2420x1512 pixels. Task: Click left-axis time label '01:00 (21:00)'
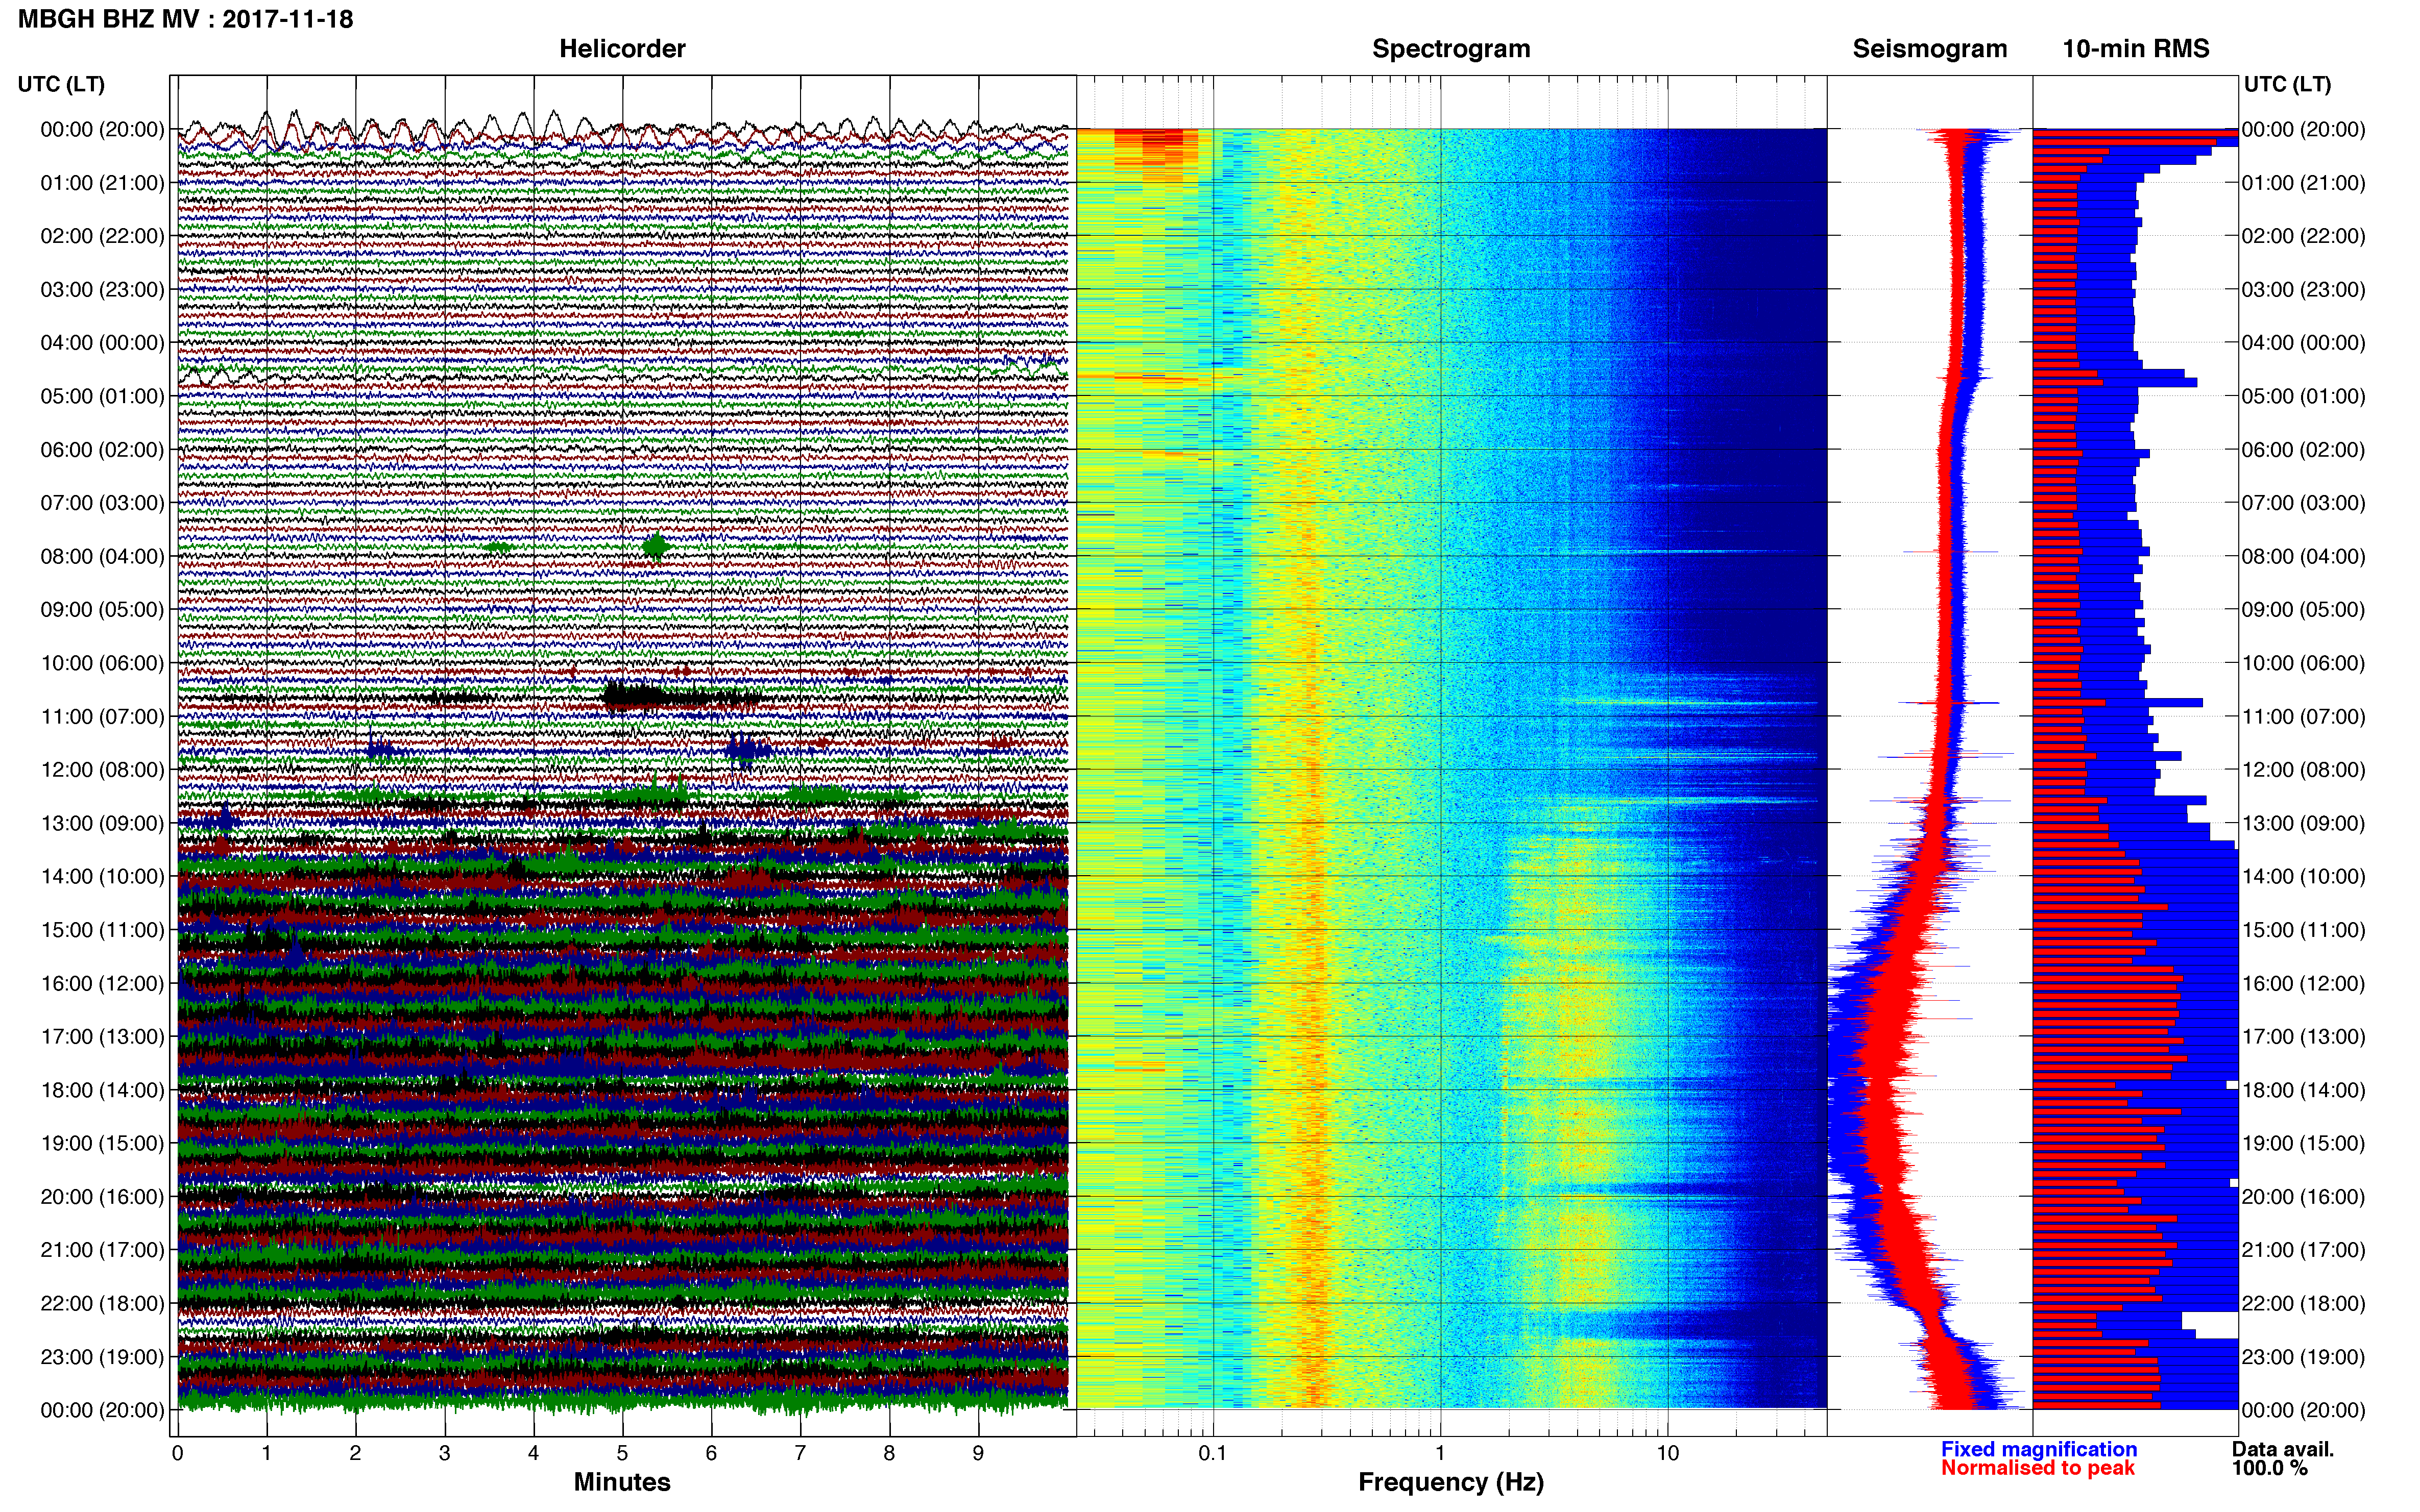102,183
